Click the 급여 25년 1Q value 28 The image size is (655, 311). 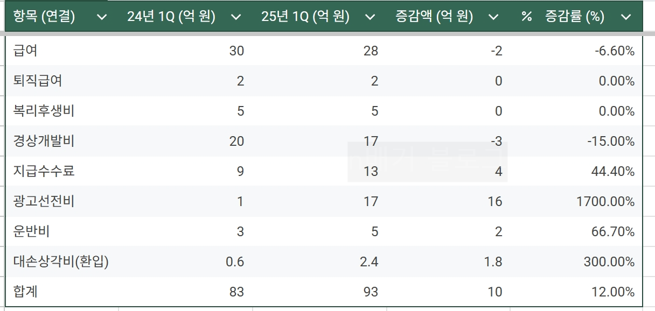[x=371, y=51]
